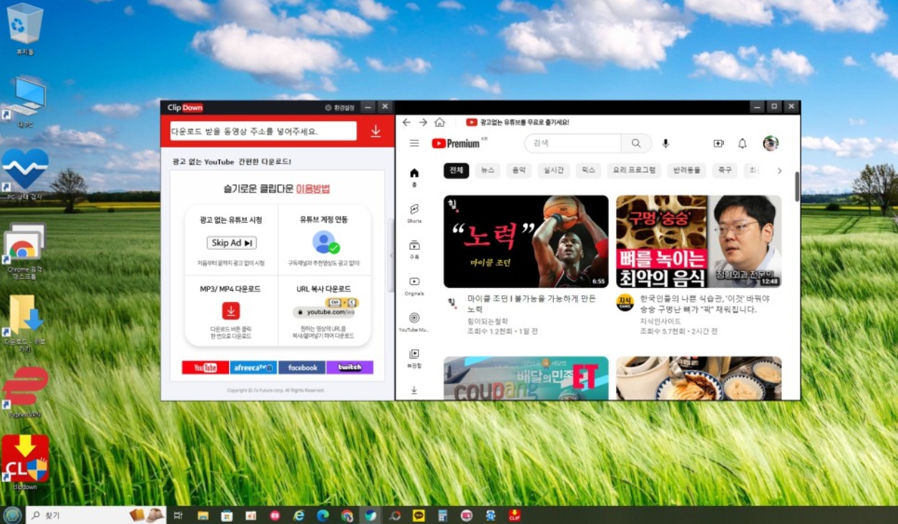The width and height of the screenshot is (898, 524).
Task: Click the YouTube Premium logo
Action: pyautogui.click(x=456, y=143)
